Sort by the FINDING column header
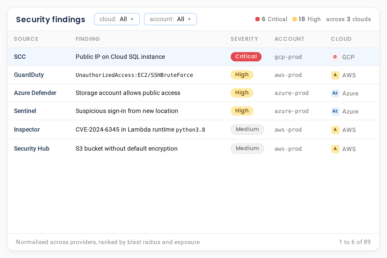 (x=88, y=39)
